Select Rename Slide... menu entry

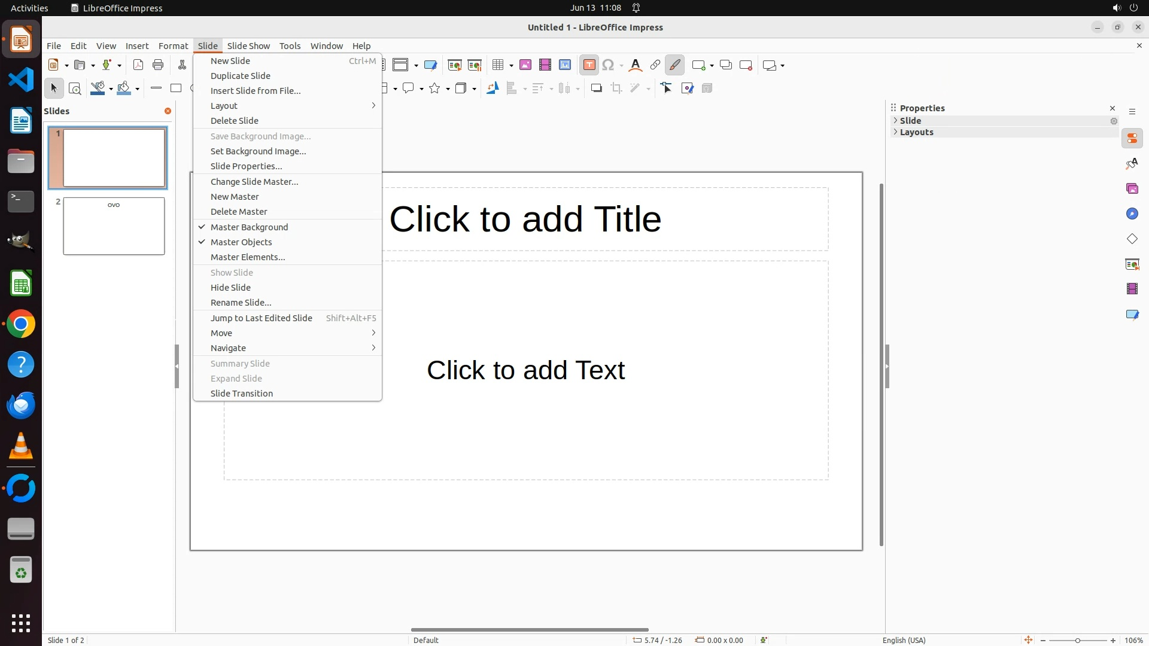[x=241, y=303]
